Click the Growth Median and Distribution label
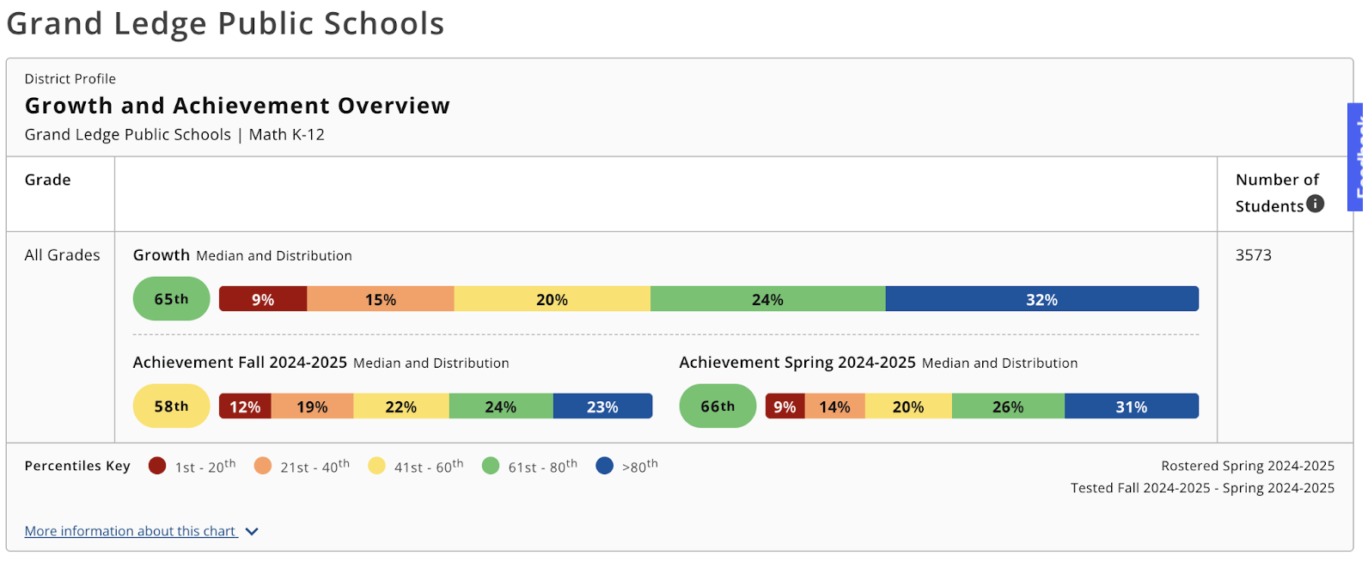This screenshot has width=1368, height=568. pos(242,255)
